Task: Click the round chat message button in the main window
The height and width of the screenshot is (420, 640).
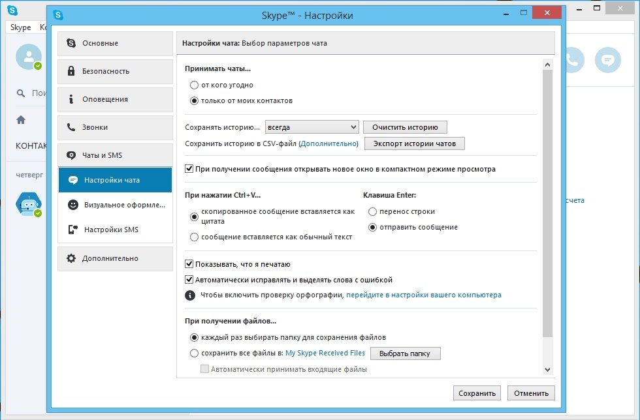Action: (x=608, y=60)
